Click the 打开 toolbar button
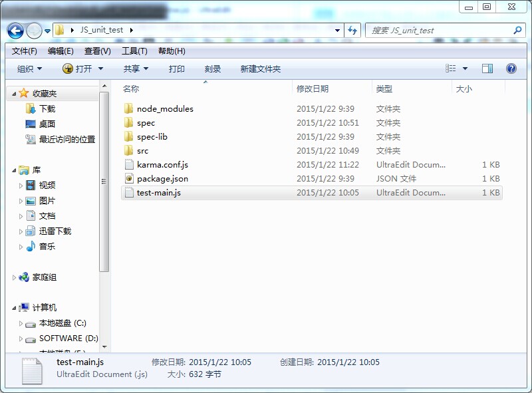This screenshot has width=532, height=393. pyautogui.click(x=77, y=69)
